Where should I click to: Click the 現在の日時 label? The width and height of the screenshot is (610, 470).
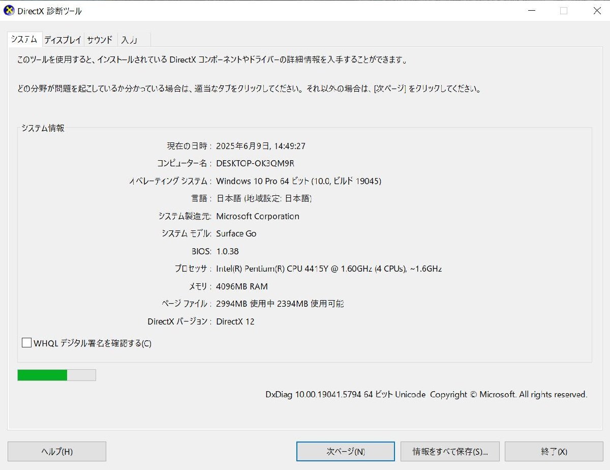189,146
